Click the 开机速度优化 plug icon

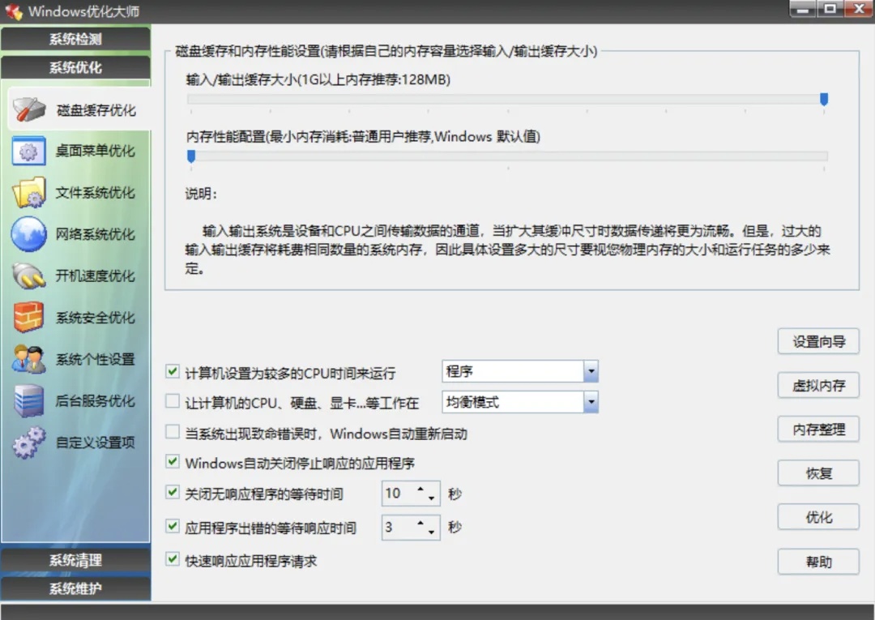tap(29, 276)
